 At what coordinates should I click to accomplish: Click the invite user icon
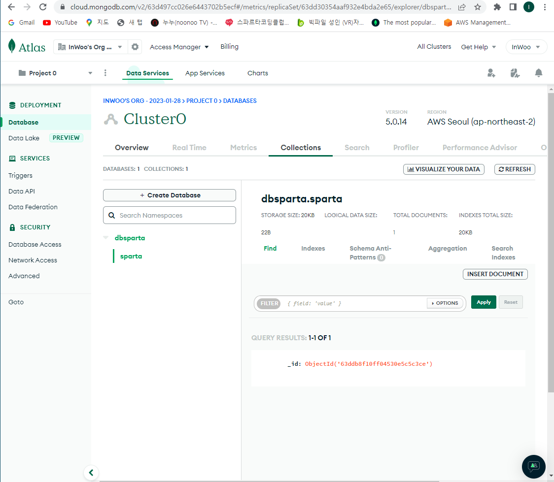[491, 73]
